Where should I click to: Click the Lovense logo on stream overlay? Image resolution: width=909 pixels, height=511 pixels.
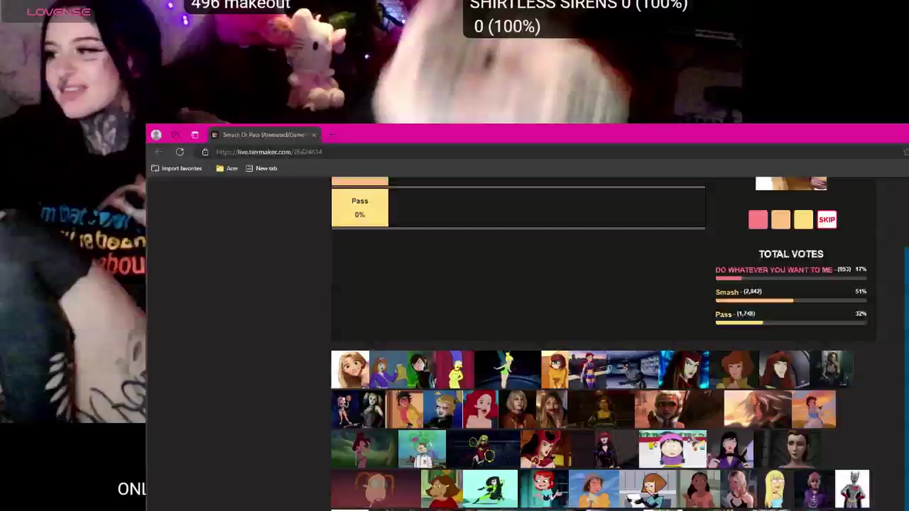59,12
